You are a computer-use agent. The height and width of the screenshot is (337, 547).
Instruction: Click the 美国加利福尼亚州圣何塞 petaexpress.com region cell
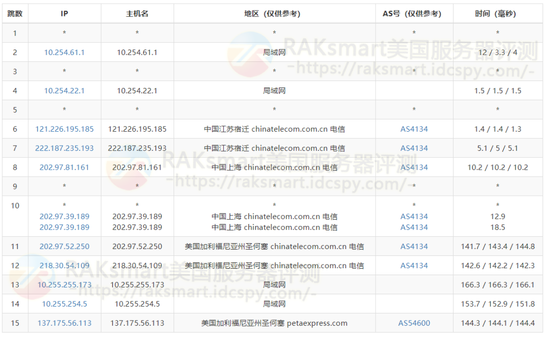point(274,323)
